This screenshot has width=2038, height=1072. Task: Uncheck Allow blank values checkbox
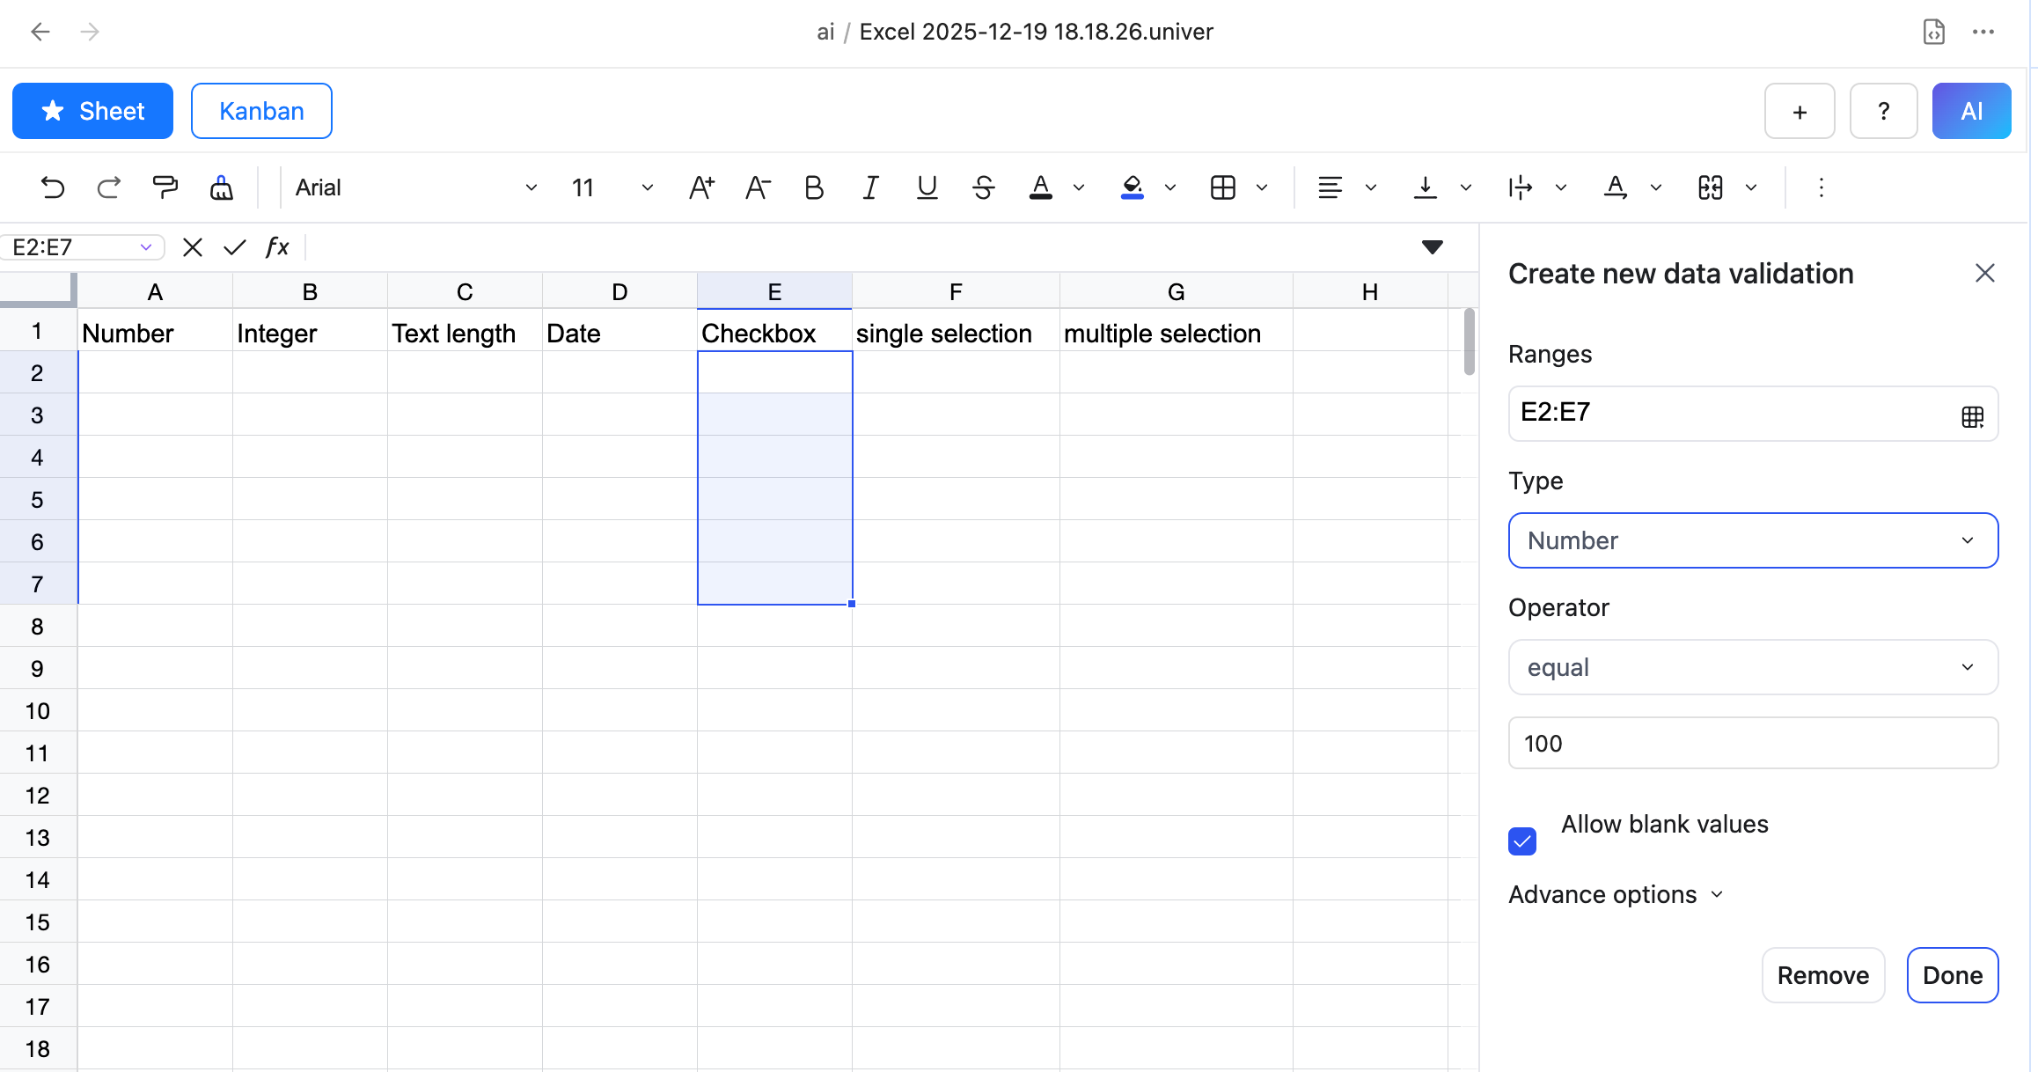tap(1522, 841)
